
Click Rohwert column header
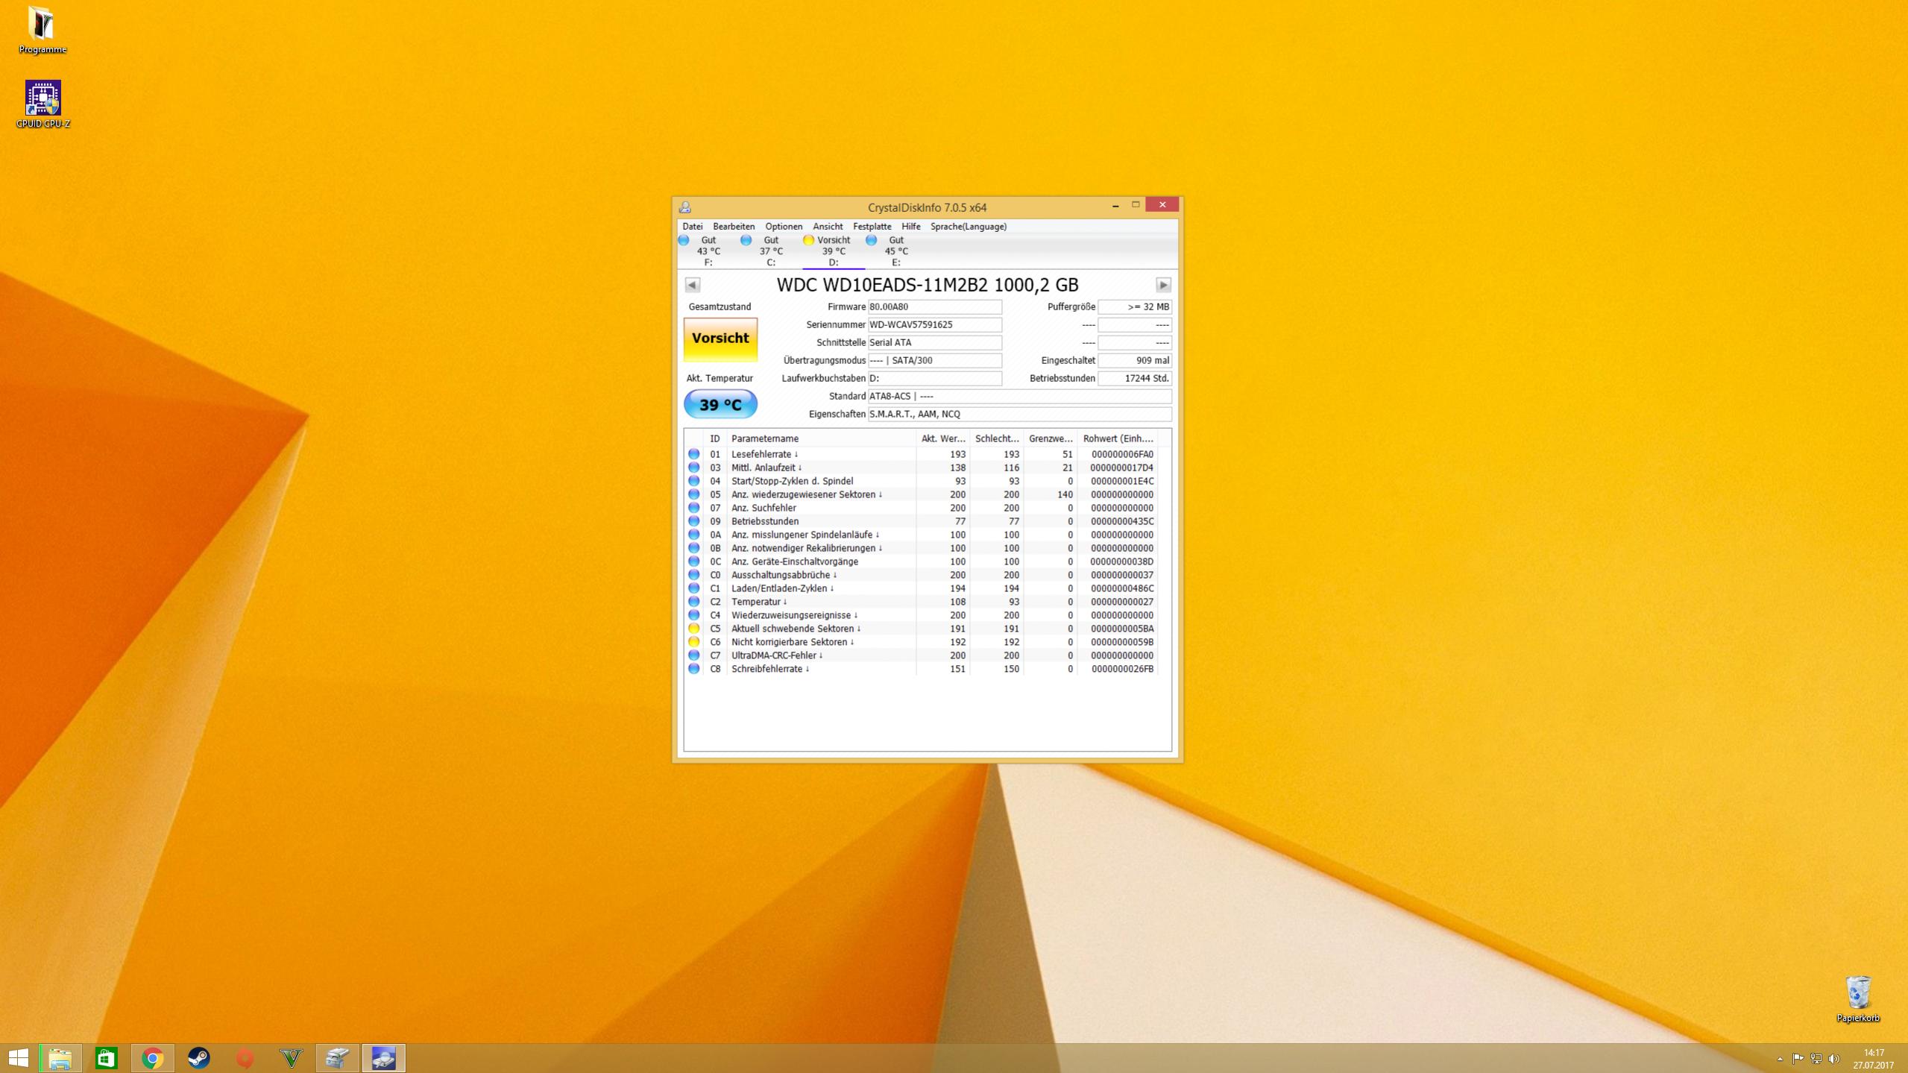1118,438
